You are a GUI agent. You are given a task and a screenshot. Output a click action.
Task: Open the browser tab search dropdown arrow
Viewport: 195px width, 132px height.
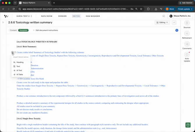coord(15,3)
